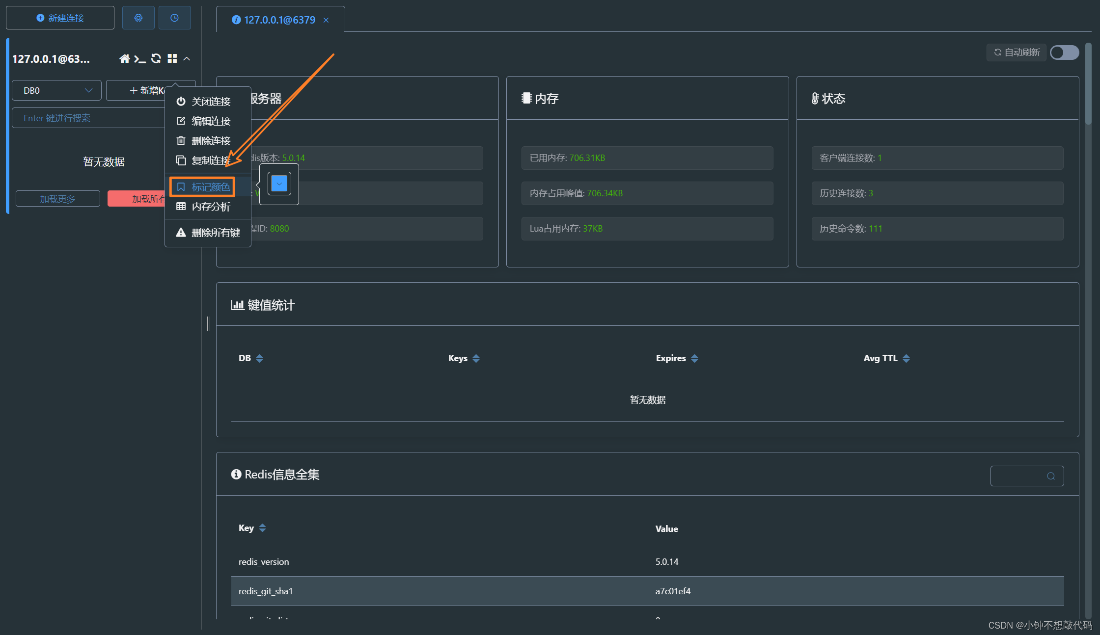This screenshot has height=635, width=1100.
Task: Open the settings gear button
Action: coord(138,18)
